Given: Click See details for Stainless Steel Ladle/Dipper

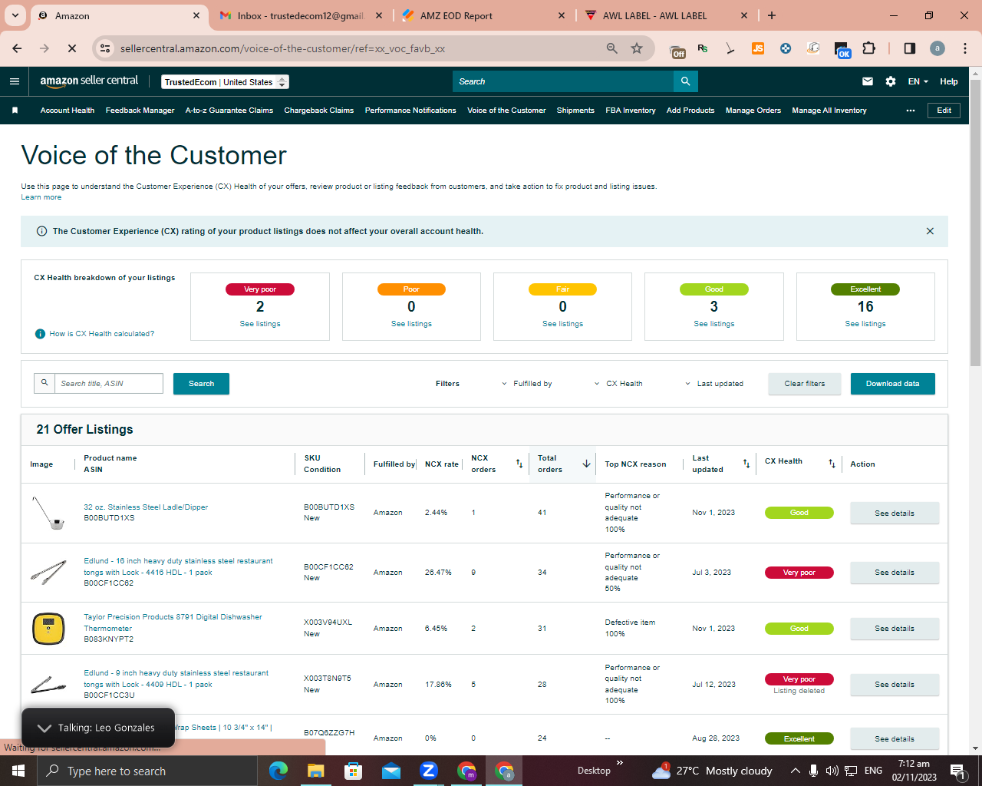Looking at the screenshot, I should coord(895,514).
